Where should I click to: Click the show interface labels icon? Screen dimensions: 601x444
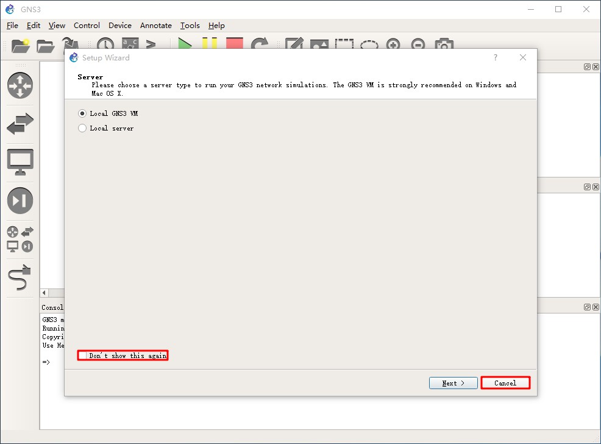(130, 43)
